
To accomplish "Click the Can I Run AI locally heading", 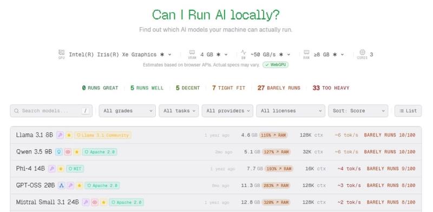I will [216, 15].
